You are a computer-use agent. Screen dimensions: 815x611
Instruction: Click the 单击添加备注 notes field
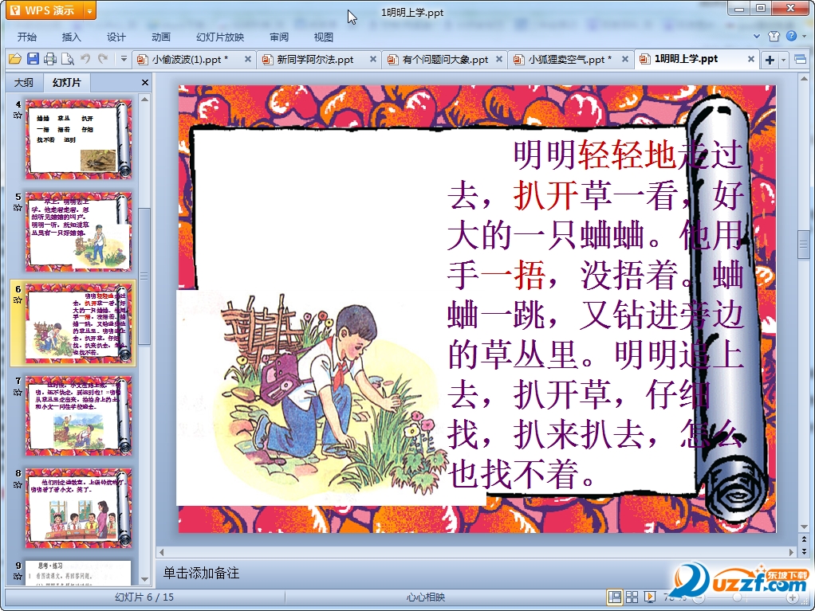pyautogui.click(x=202, y=573)
